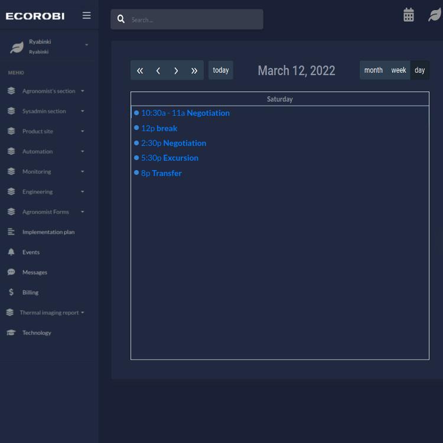This screenshot has height=443, width=443.
Task: Go to the next day arrow
Action: (176, 70)
